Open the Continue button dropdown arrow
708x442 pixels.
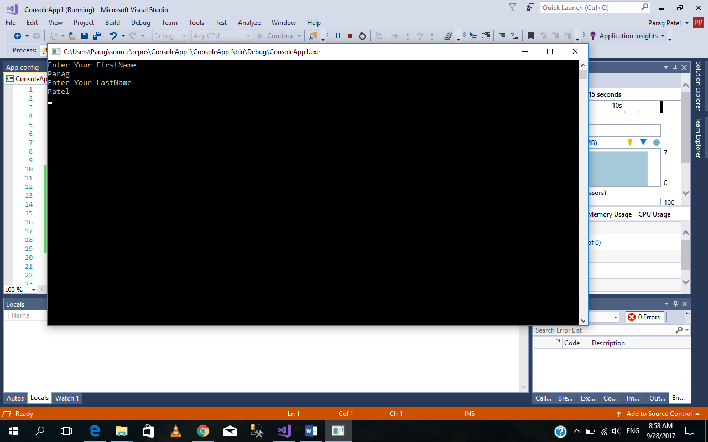[x=299, y=36]
